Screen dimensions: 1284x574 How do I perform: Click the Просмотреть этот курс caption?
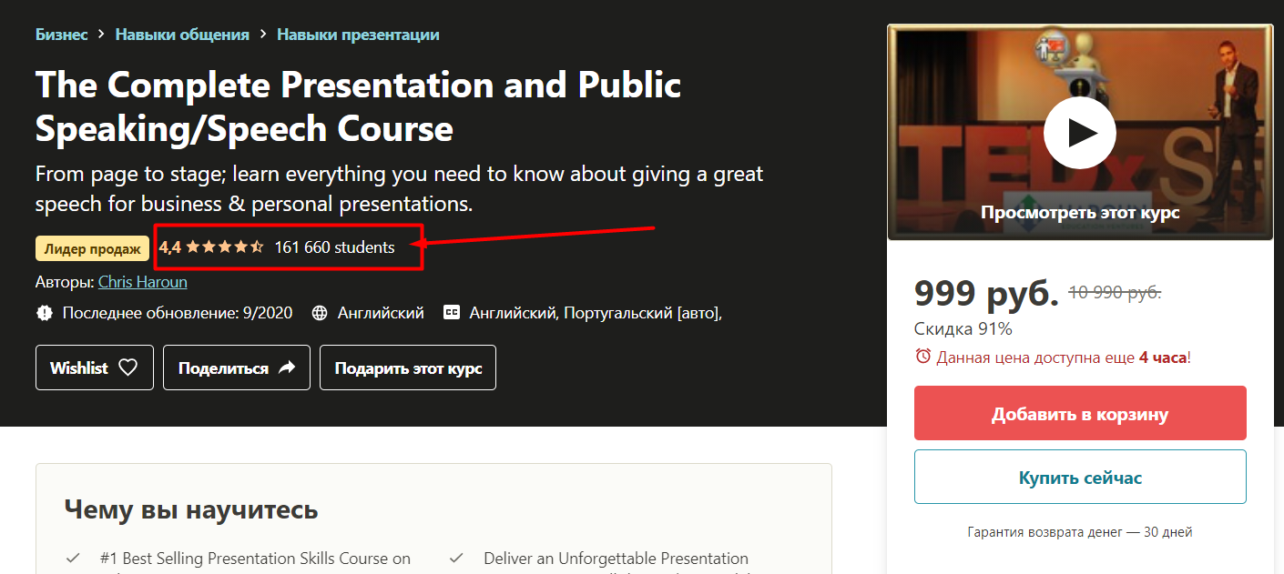tap(1080, 213)
